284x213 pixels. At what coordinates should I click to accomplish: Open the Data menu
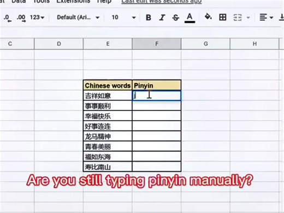[x=19, y=2]
